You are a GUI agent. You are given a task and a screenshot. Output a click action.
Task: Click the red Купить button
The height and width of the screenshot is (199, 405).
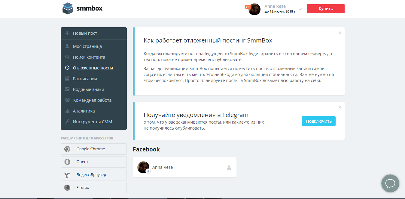[x=326, y=9]
